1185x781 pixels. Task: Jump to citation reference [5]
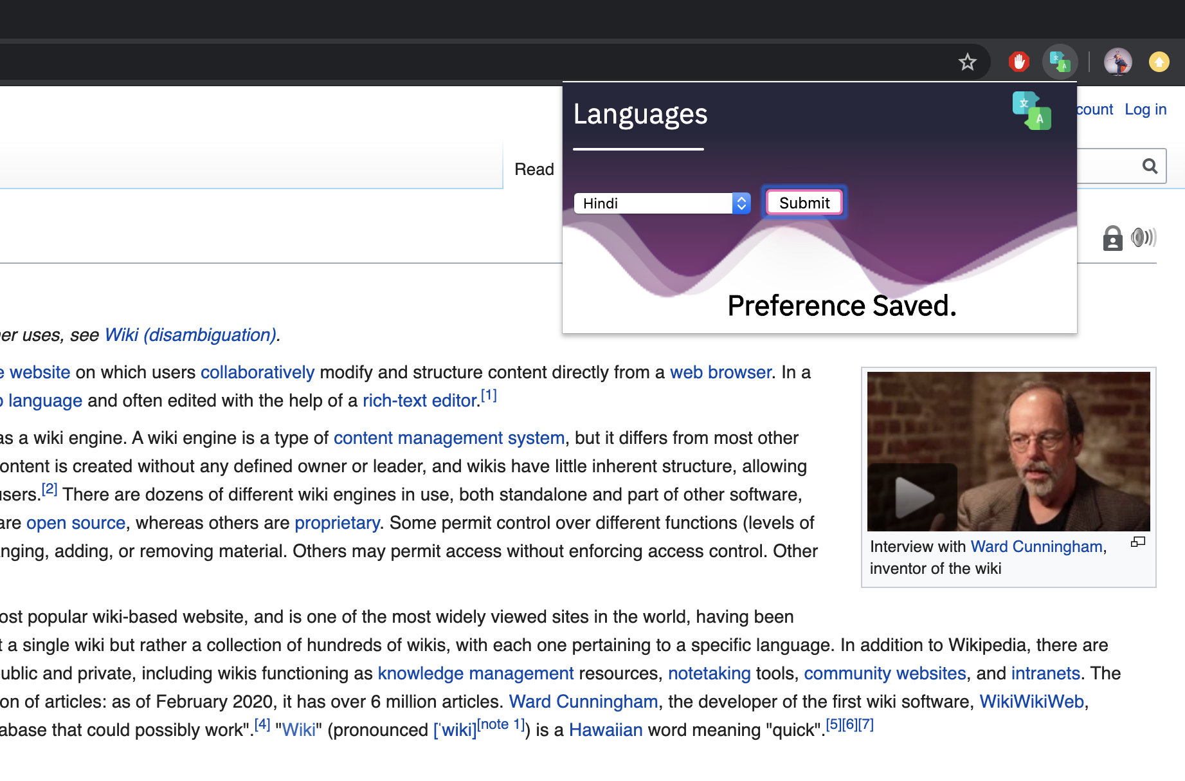coord(833,724)
